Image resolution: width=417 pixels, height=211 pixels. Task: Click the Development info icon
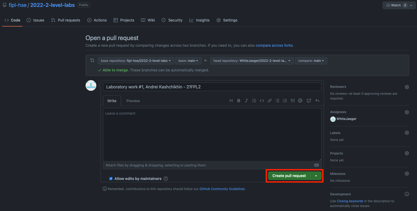click(x=407, y=194)
